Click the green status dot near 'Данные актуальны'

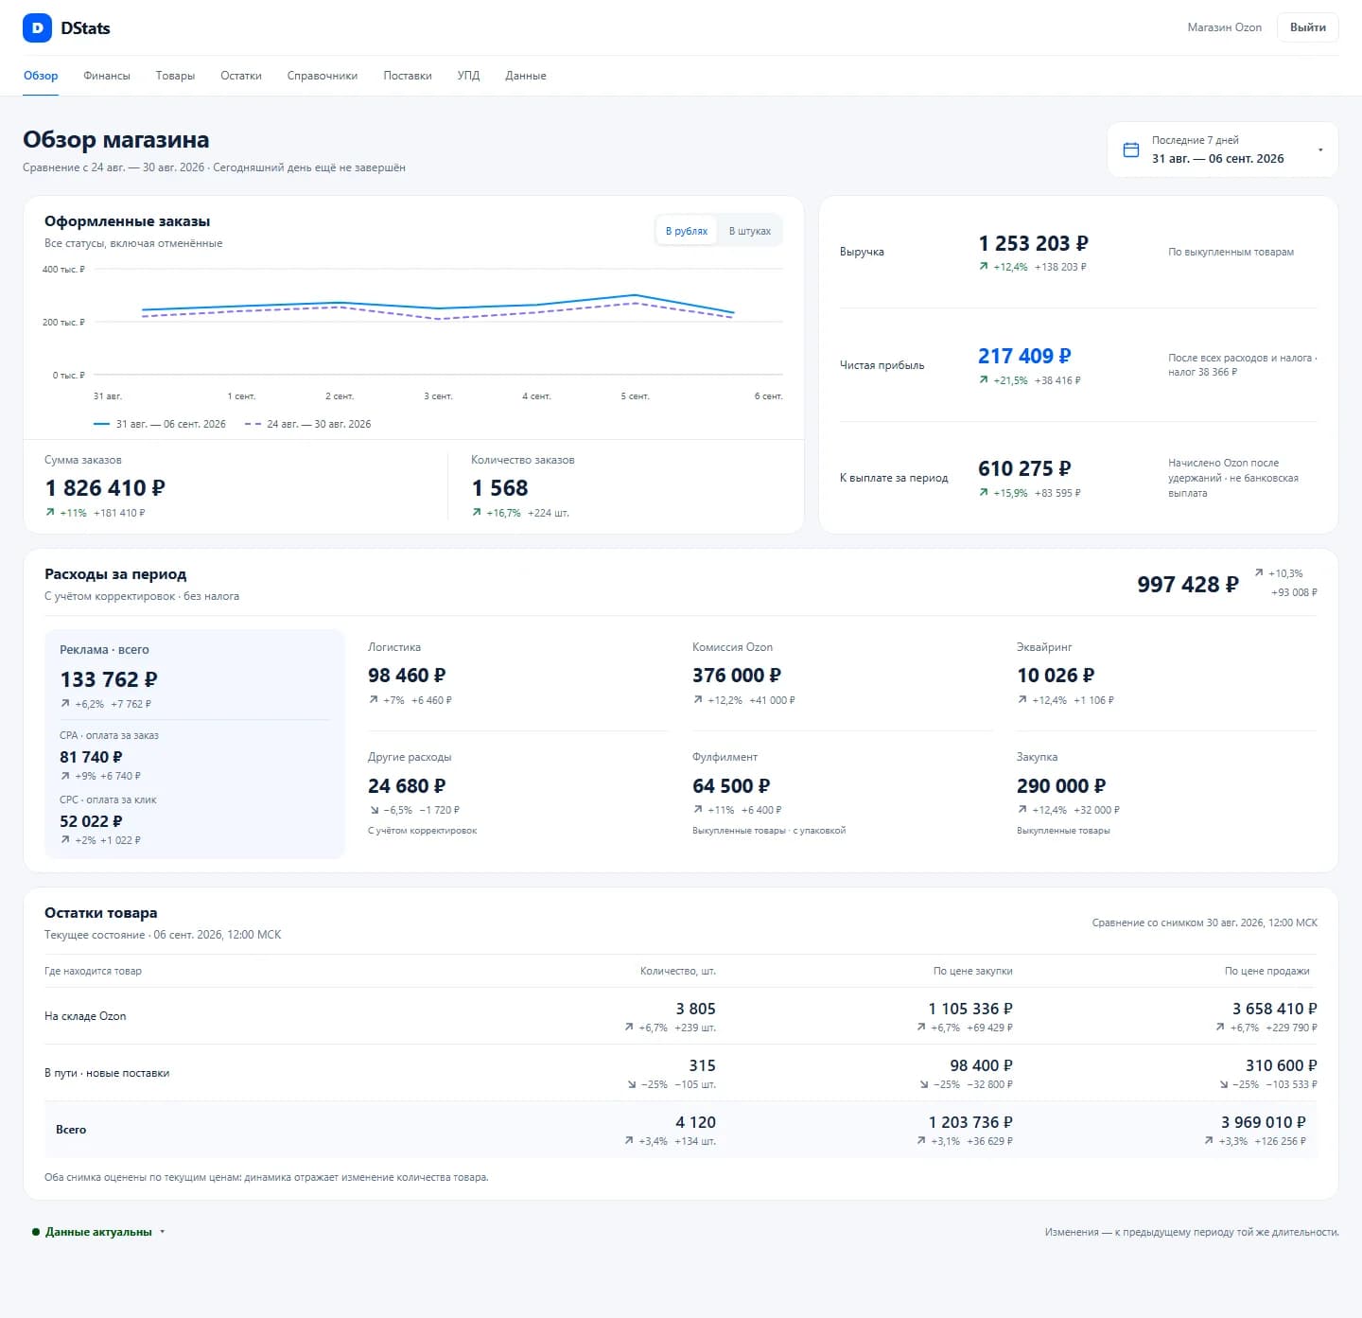click(x=36, y=1232)
